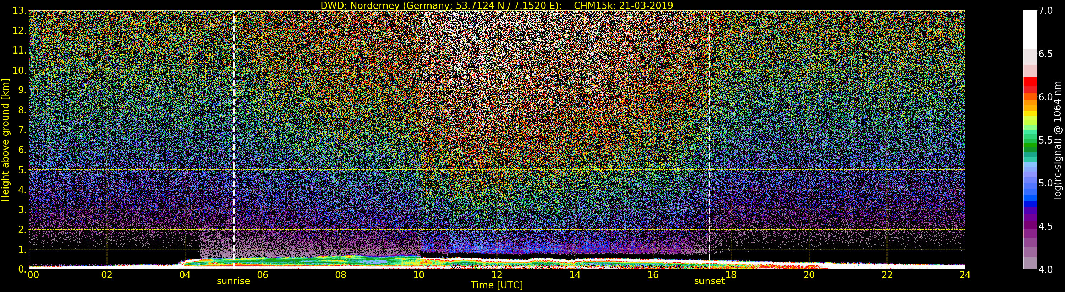Viewport: 1065px width, 292px height.
Task: Click the "5.5" colorbar tick label
Action: [x=1045, y=140]
